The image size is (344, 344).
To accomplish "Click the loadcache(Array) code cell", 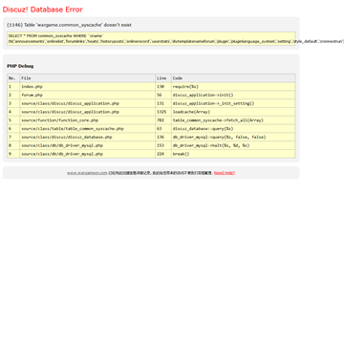I will point(233,112).
